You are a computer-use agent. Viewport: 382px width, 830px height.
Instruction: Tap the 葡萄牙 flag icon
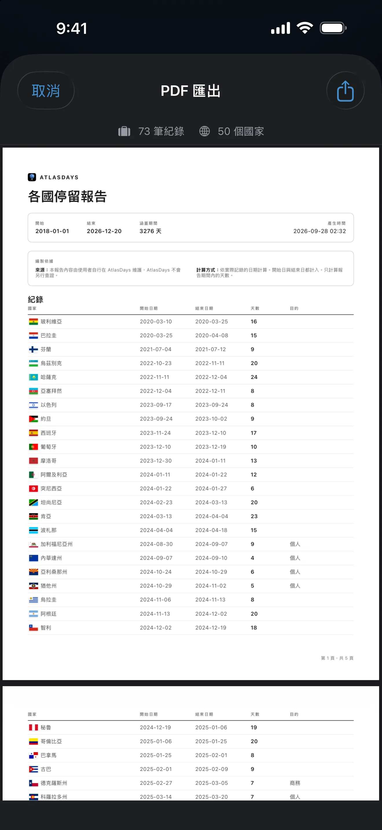pyautogui.click(x=34, y=447)
